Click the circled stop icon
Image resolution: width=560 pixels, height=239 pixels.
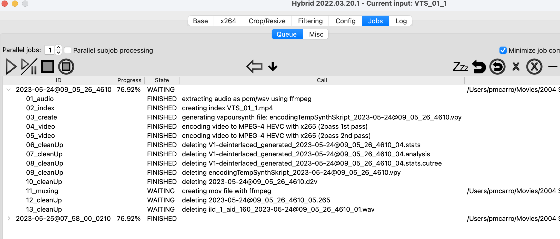tap(66, 67)
